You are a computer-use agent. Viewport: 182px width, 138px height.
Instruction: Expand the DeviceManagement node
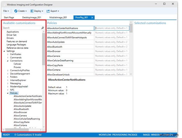[8, 74]
